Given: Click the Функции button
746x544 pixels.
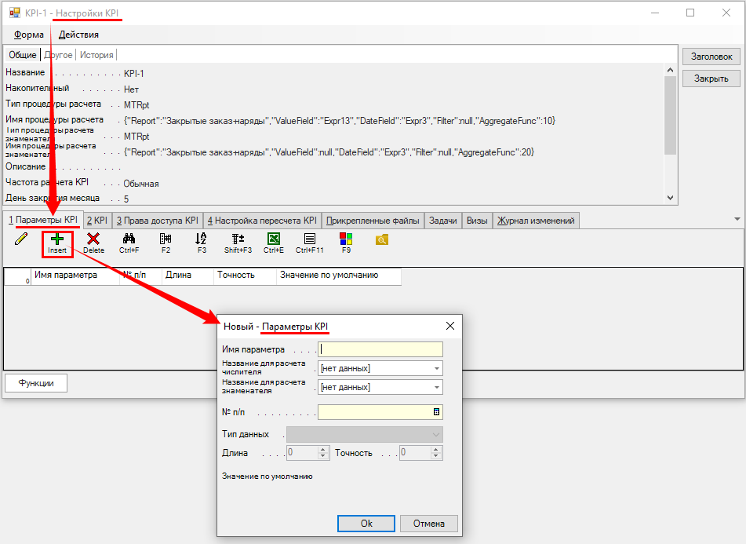Looking at the screenshot, I should tap(36, 383).
